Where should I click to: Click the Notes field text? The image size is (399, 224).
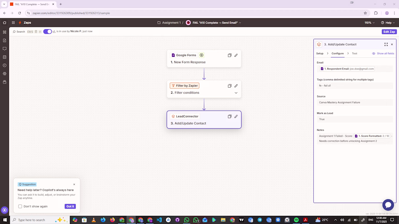pyautogui.click(x=355, y=138)
